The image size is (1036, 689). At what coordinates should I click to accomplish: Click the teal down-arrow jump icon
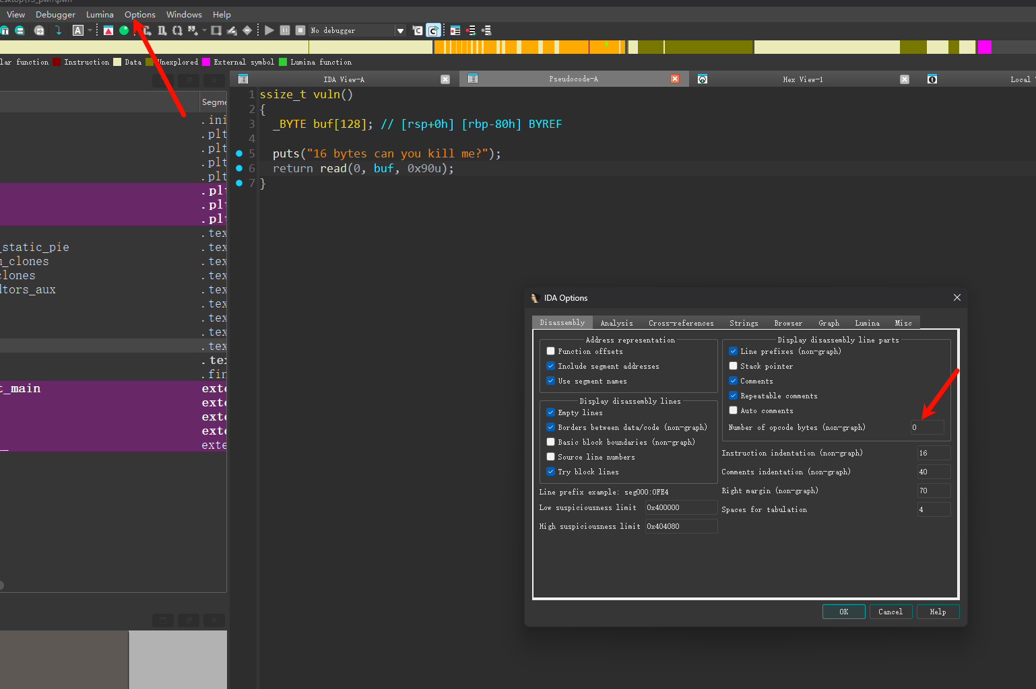coord(59,30)
